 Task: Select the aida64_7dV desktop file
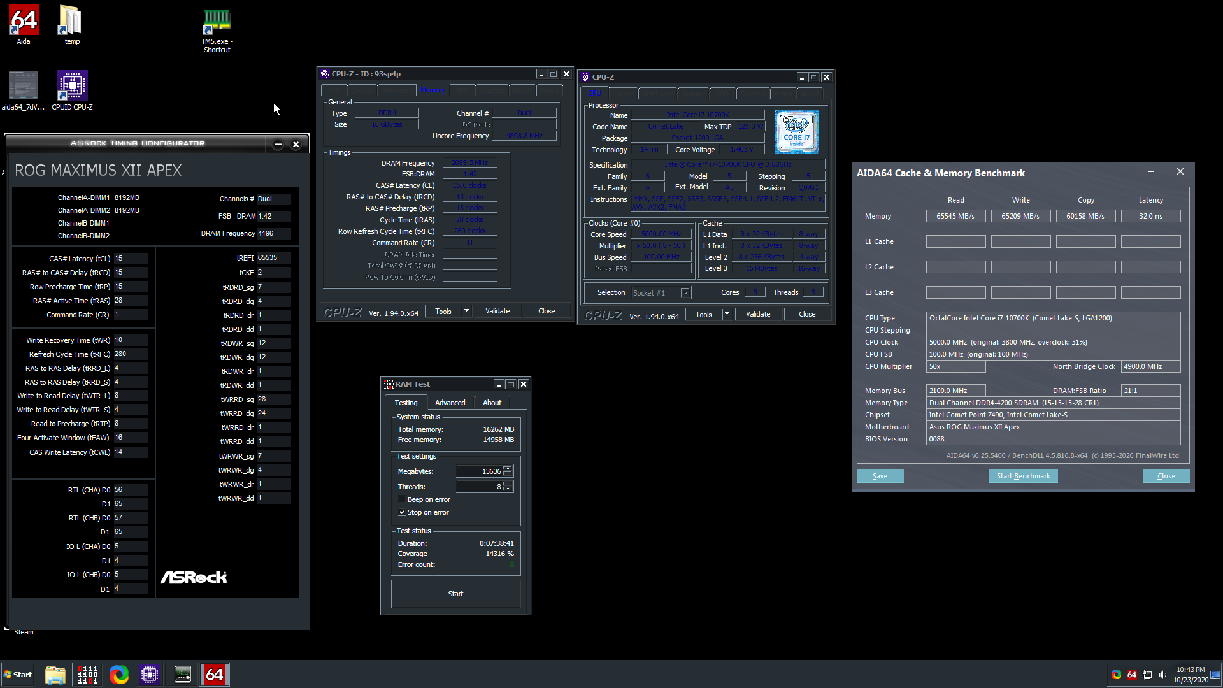point(24,90)
